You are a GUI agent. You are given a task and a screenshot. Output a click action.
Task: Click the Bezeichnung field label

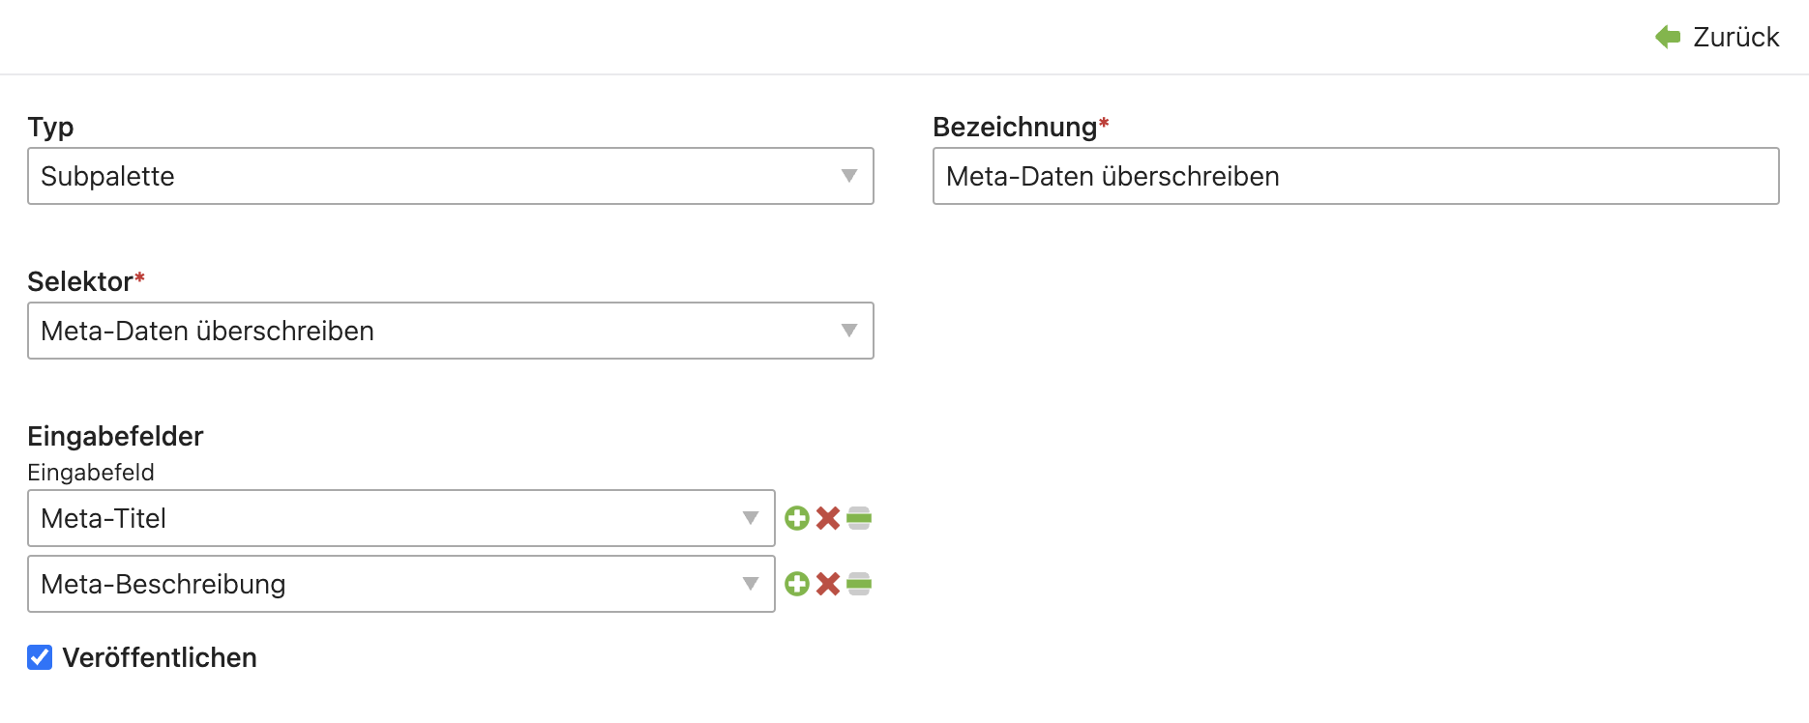pyautogui.click(x=1014, y=127)
